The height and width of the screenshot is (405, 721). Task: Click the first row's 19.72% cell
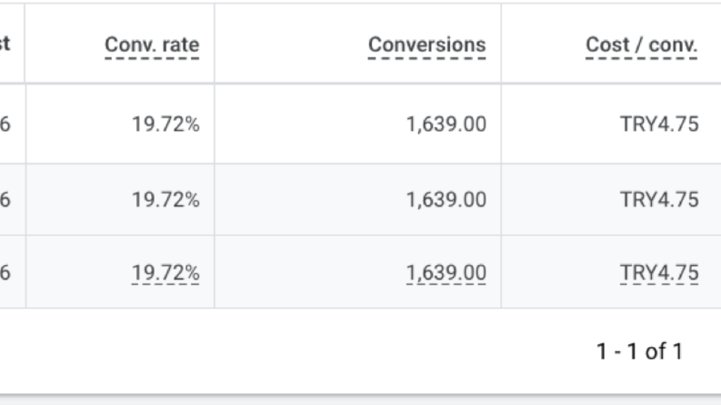click(x=165, y=124)
